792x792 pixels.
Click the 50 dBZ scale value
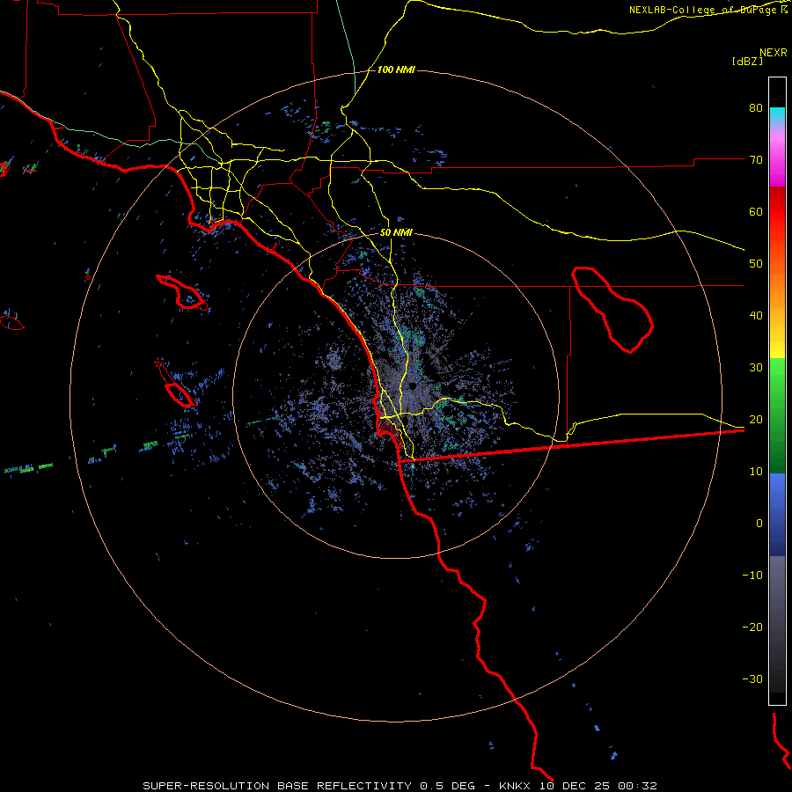click(x=756, y=264)
